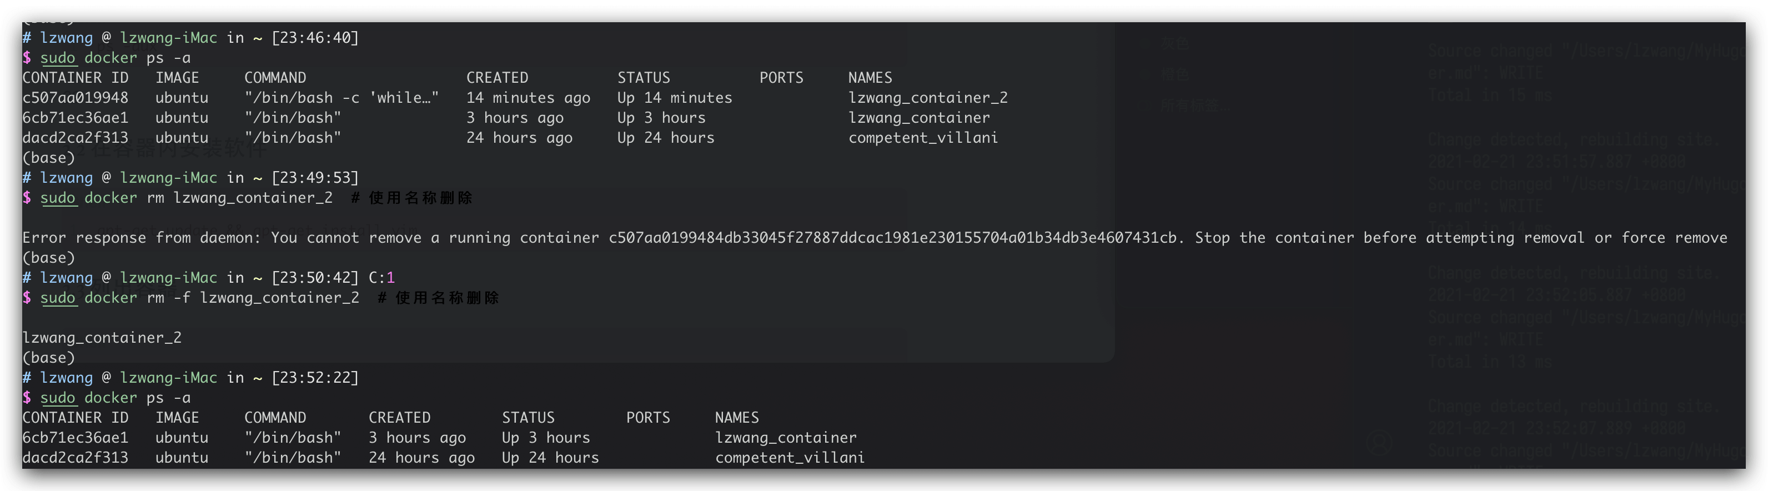This screenshot has height=491, width=1768.
Task: Click container ID 6cb71ec36ae1 in second listing
Action: tap(76, 438)
